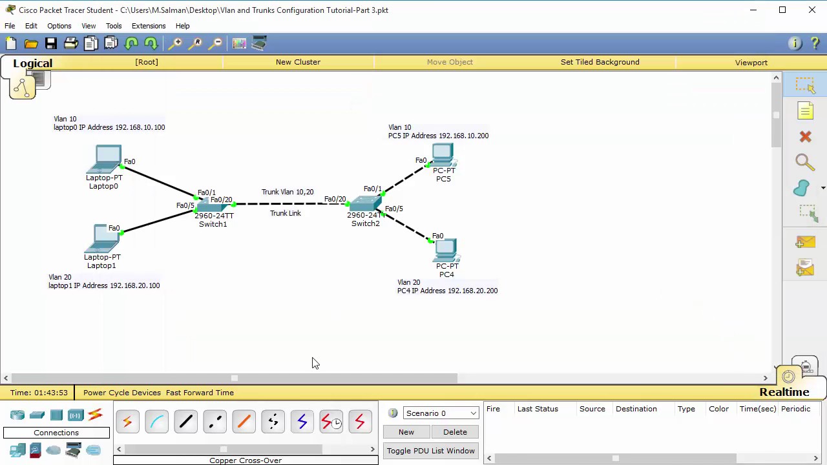
Task: Select the Switches device category
Action: (x=37, y=415)
